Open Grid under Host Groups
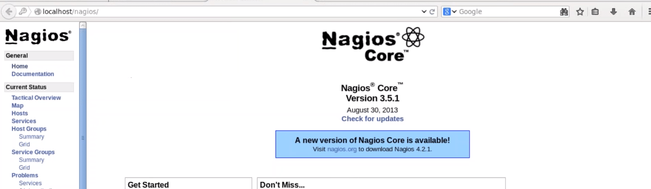651x189 pixels. (x=24, y=144)
